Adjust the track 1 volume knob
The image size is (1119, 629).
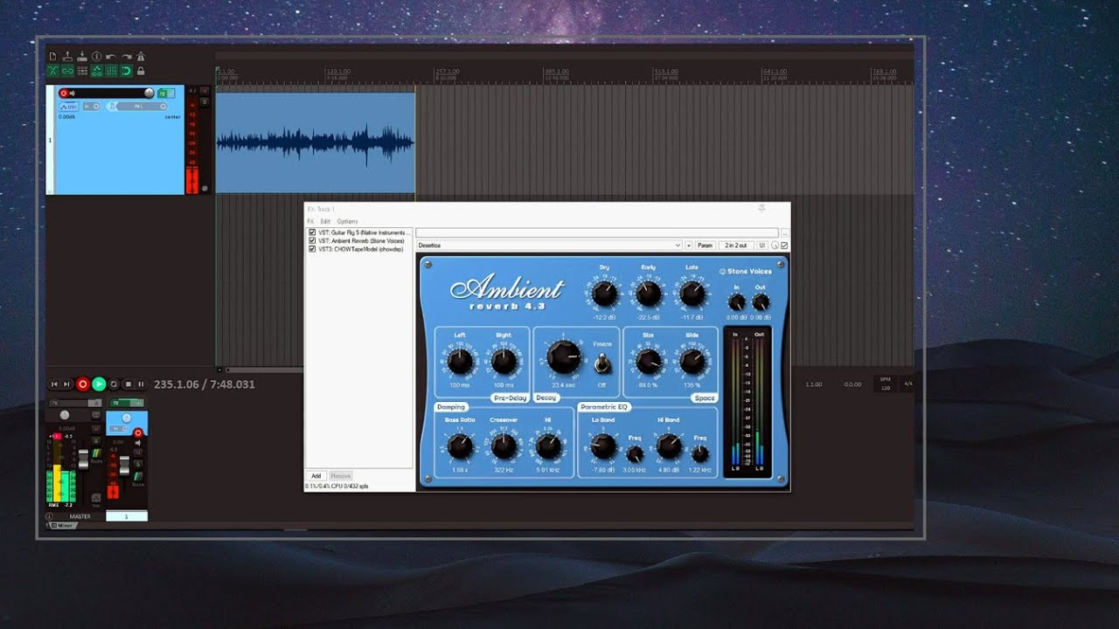coord(149,93)
